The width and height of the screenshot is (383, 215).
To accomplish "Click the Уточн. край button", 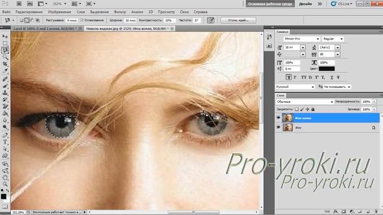I will 238,20.
